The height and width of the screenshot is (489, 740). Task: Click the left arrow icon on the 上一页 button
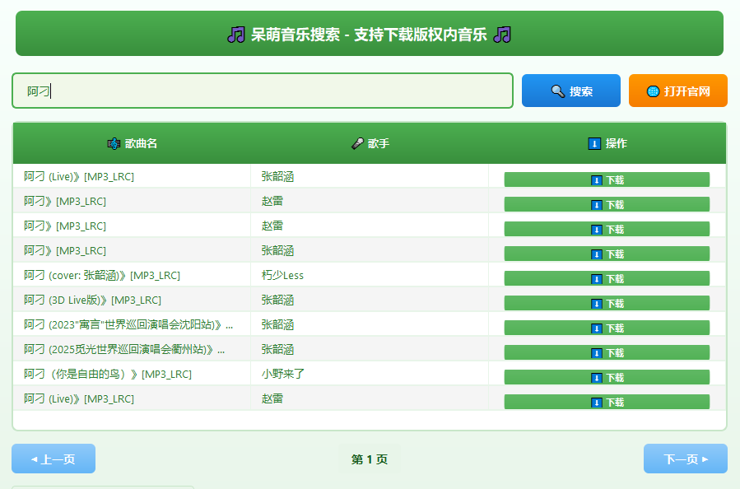tap(34, 459)
